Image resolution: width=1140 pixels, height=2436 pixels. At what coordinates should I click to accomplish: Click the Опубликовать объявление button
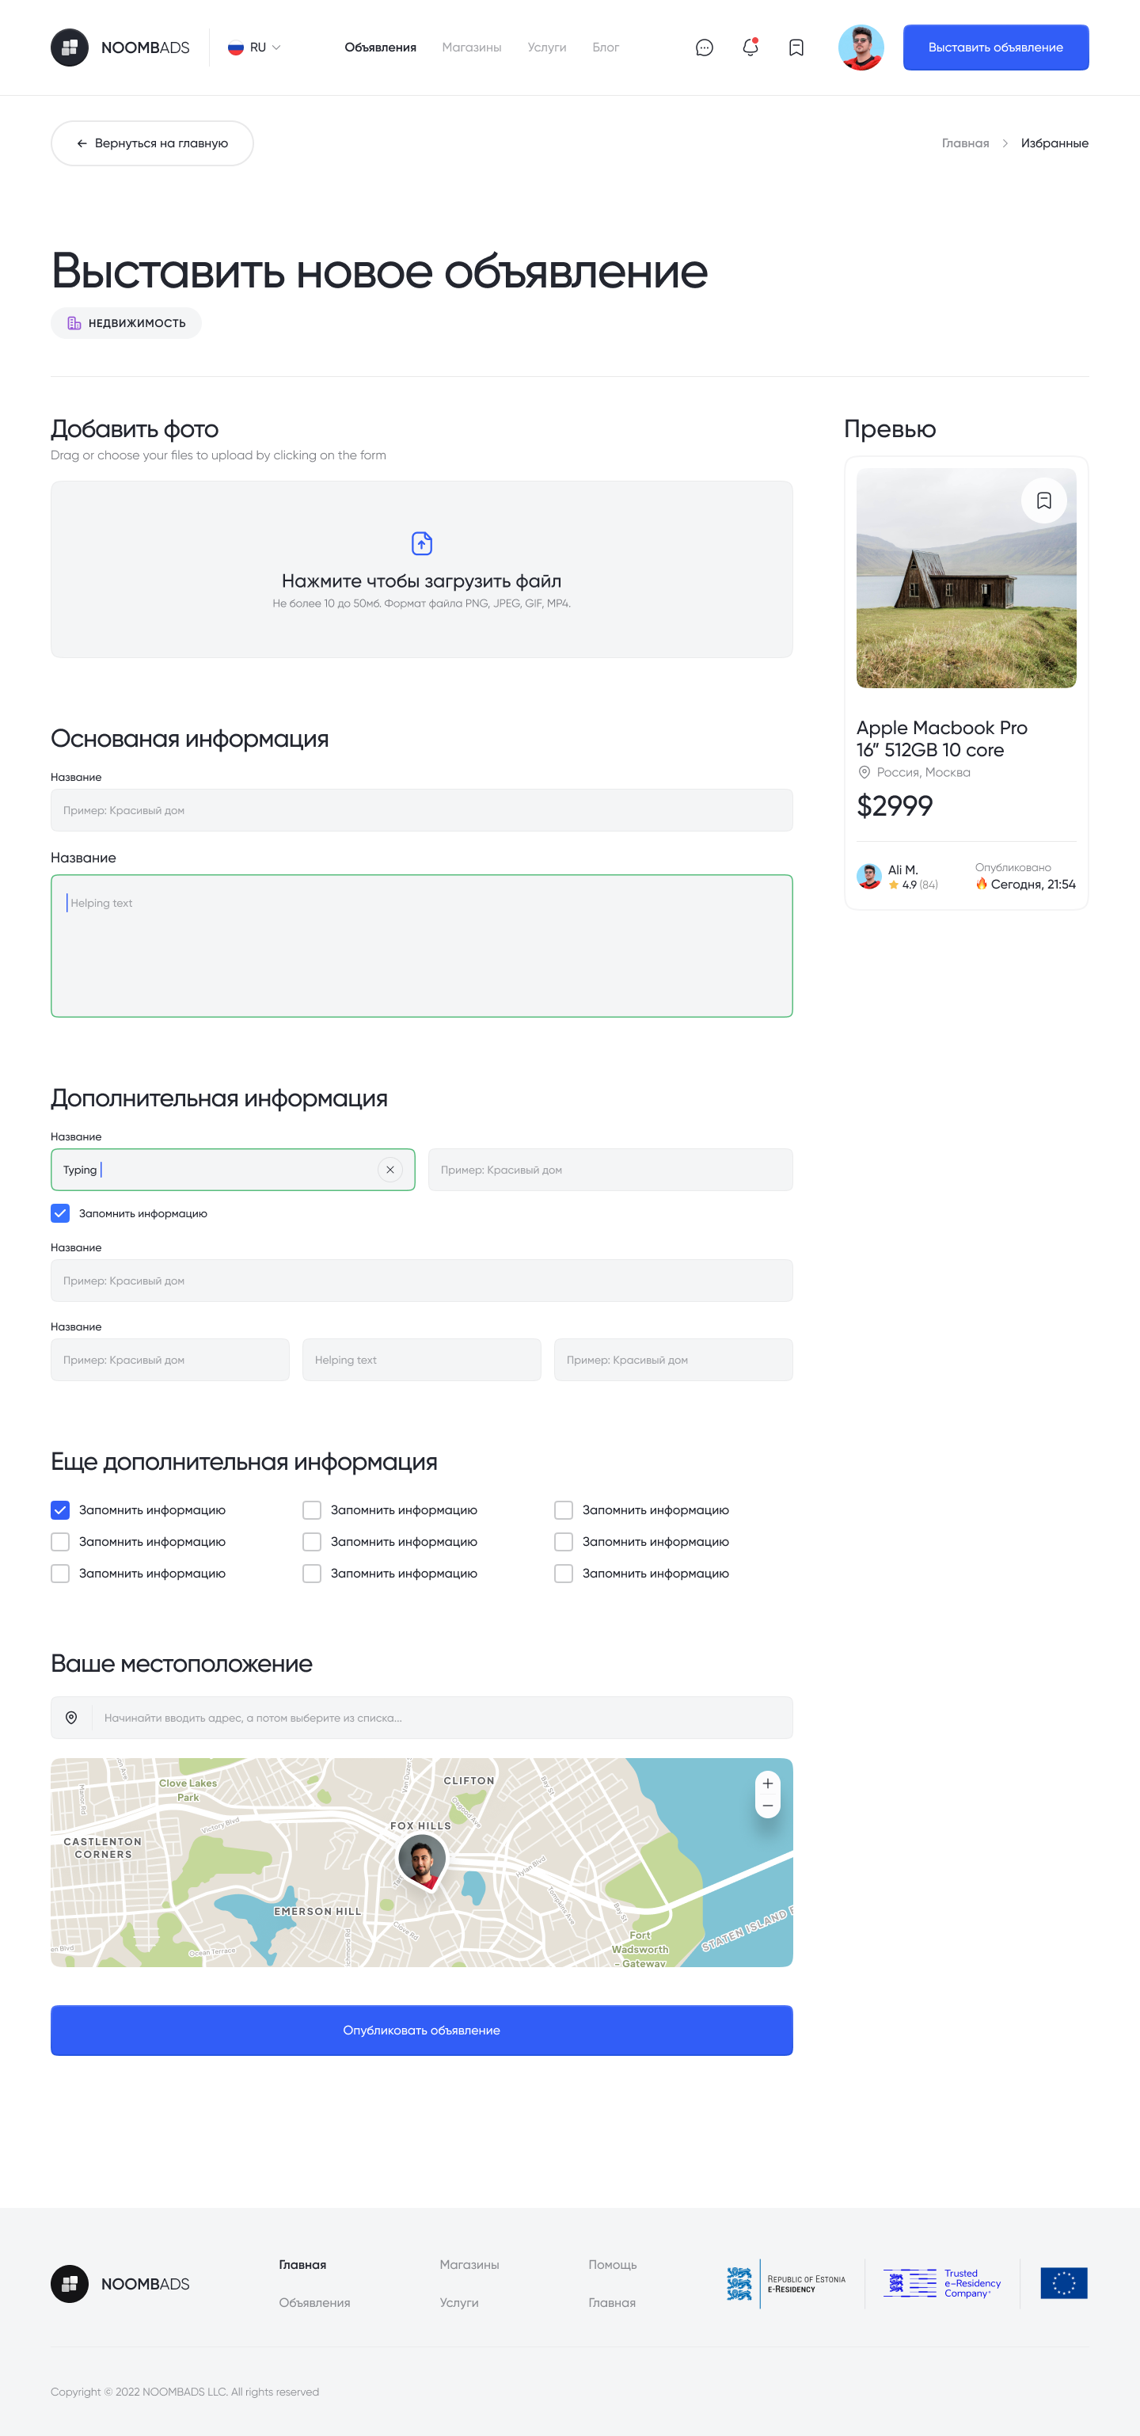pos(422,2031)
